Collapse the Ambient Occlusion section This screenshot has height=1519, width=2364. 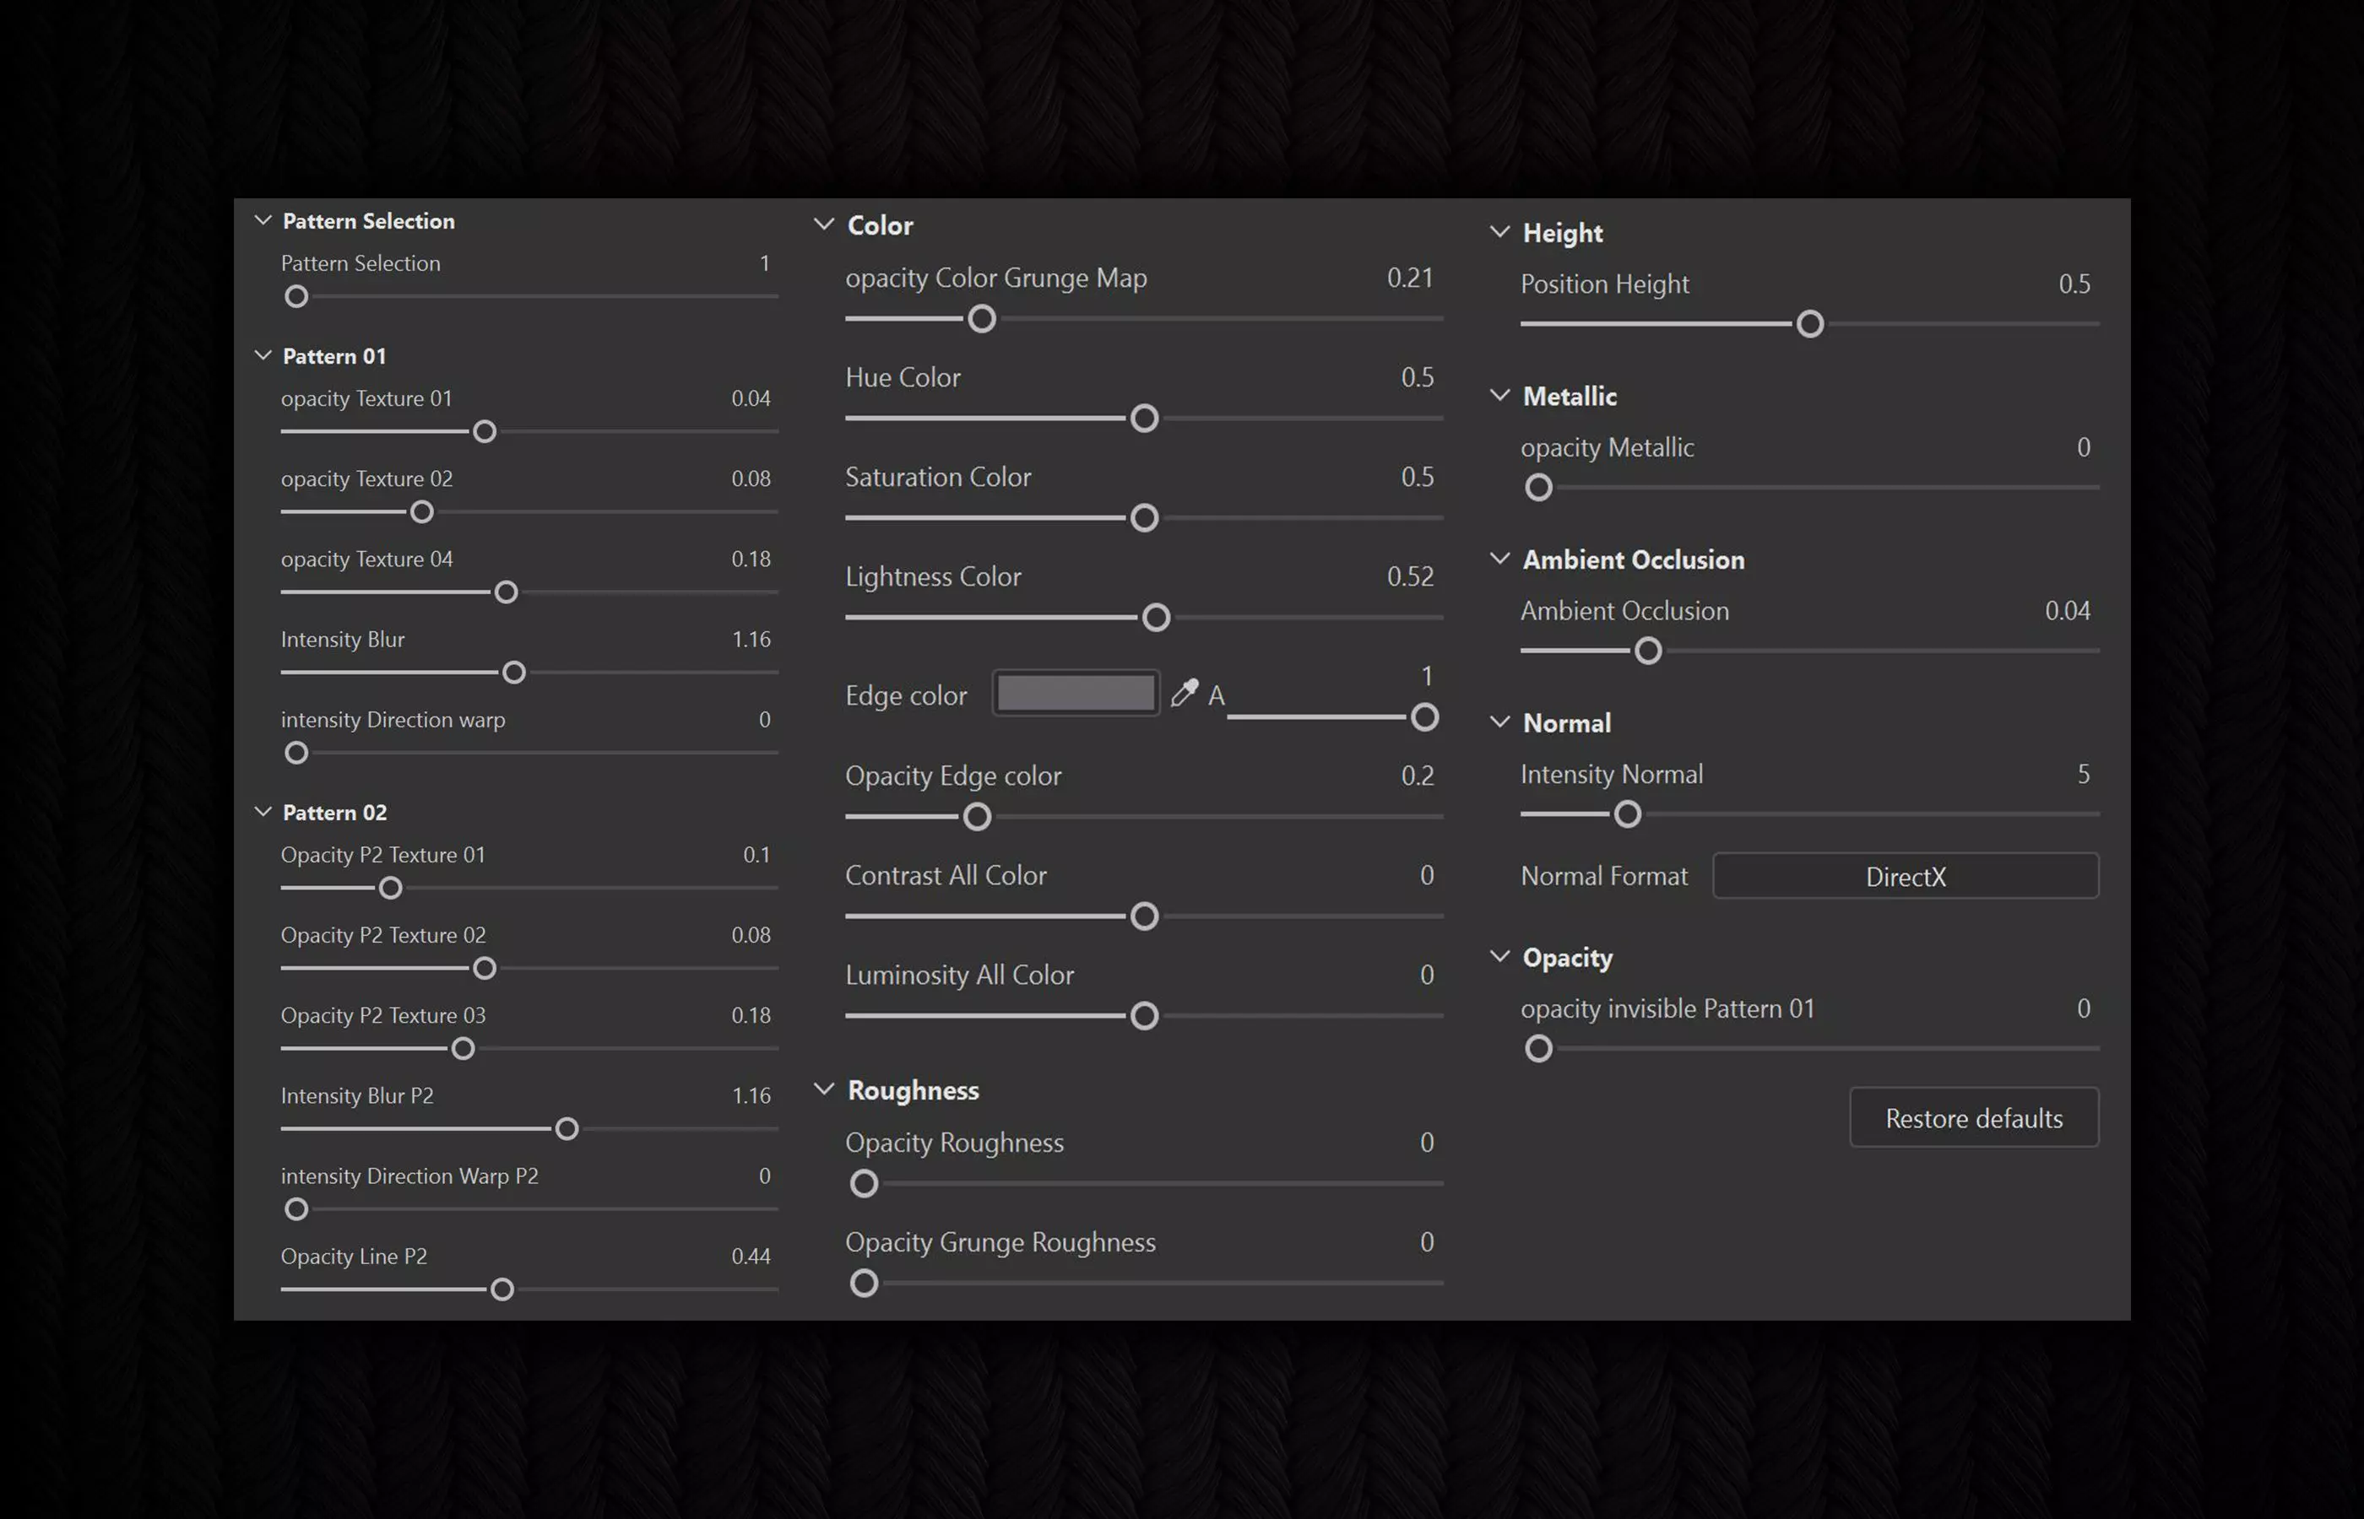pyautogui.click(x=1499, y=559)
